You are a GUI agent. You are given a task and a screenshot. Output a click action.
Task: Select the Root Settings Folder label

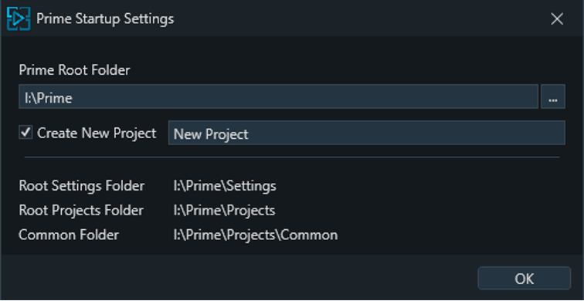(82, 186)
